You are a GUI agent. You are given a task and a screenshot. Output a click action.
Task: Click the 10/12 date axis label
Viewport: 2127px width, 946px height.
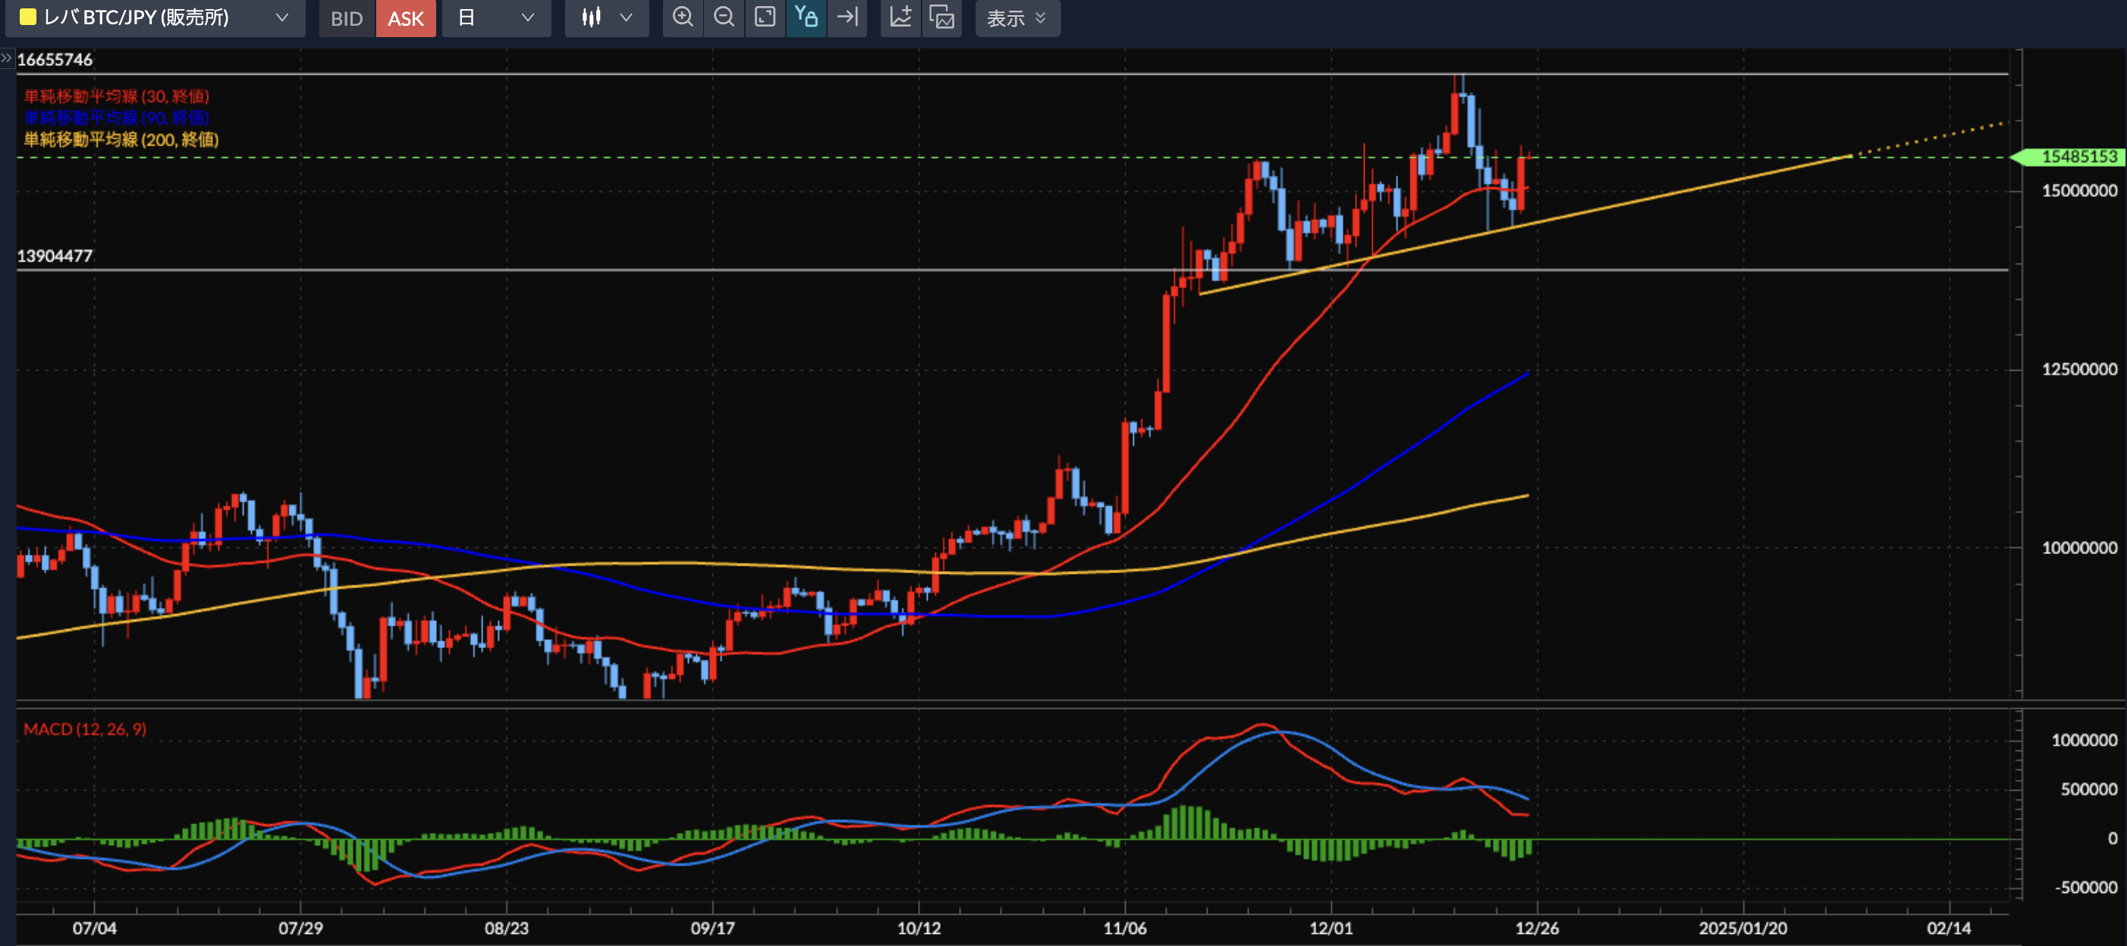[919, 928]
